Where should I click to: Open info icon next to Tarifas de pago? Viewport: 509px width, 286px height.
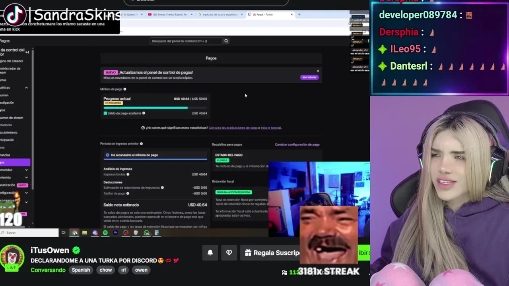coord(128,193)
